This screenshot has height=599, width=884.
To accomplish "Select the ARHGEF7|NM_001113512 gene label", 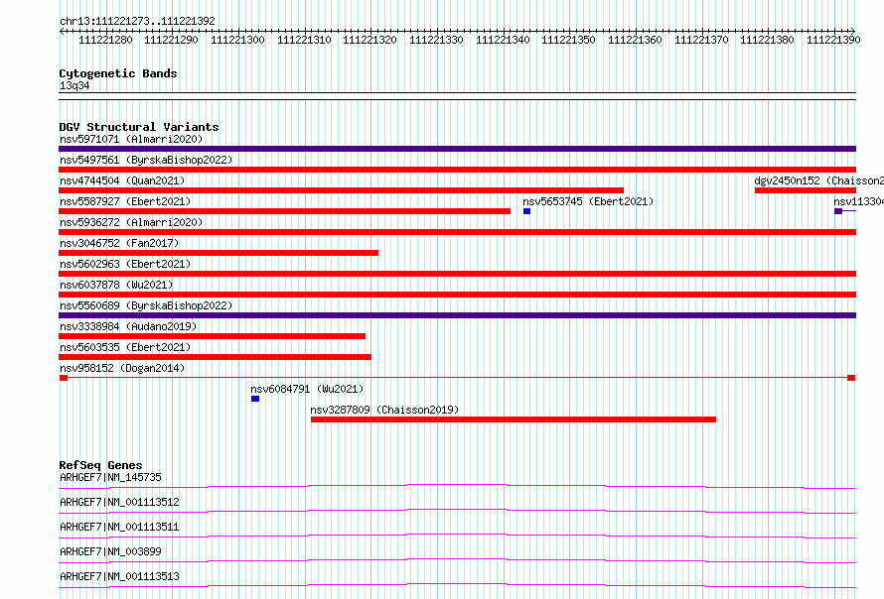I will point(119,502).
